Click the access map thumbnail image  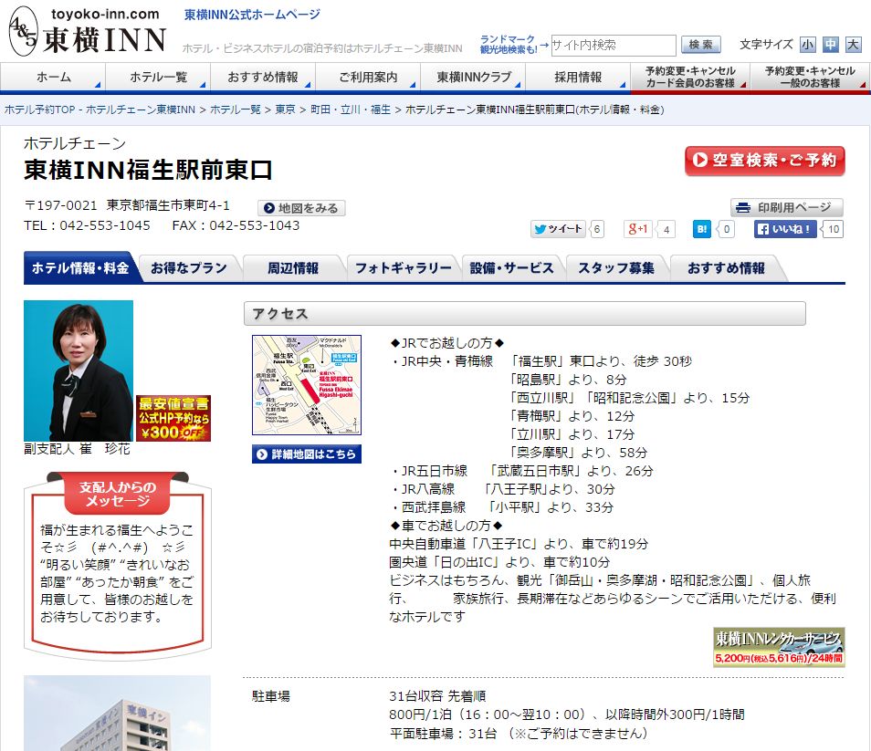click(307, 385)
